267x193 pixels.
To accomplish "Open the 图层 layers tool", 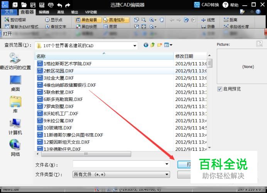I will (x=110, y=26).
